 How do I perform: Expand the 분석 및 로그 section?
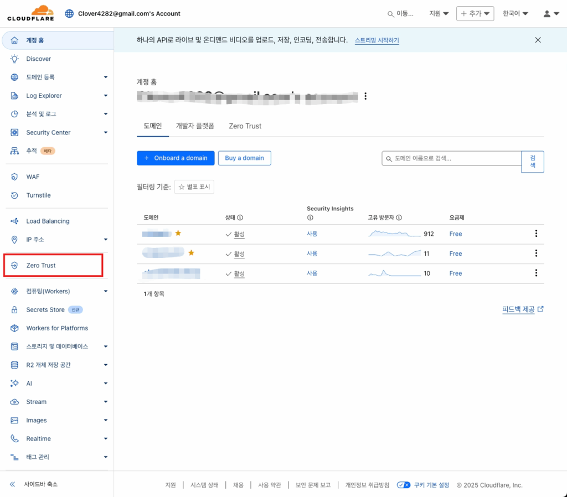106,114
